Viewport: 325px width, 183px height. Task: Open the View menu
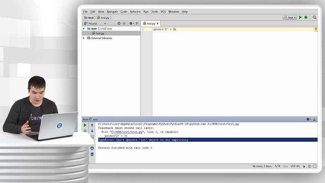(x=101, y=12)
